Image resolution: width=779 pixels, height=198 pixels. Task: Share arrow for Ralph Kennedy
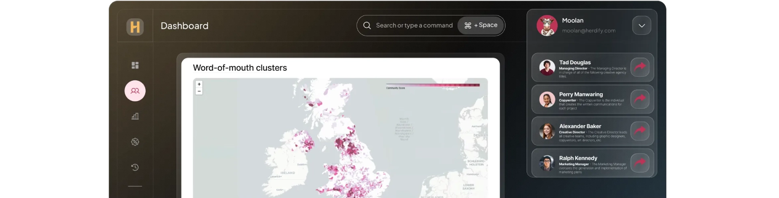click(x=640, y=163)
